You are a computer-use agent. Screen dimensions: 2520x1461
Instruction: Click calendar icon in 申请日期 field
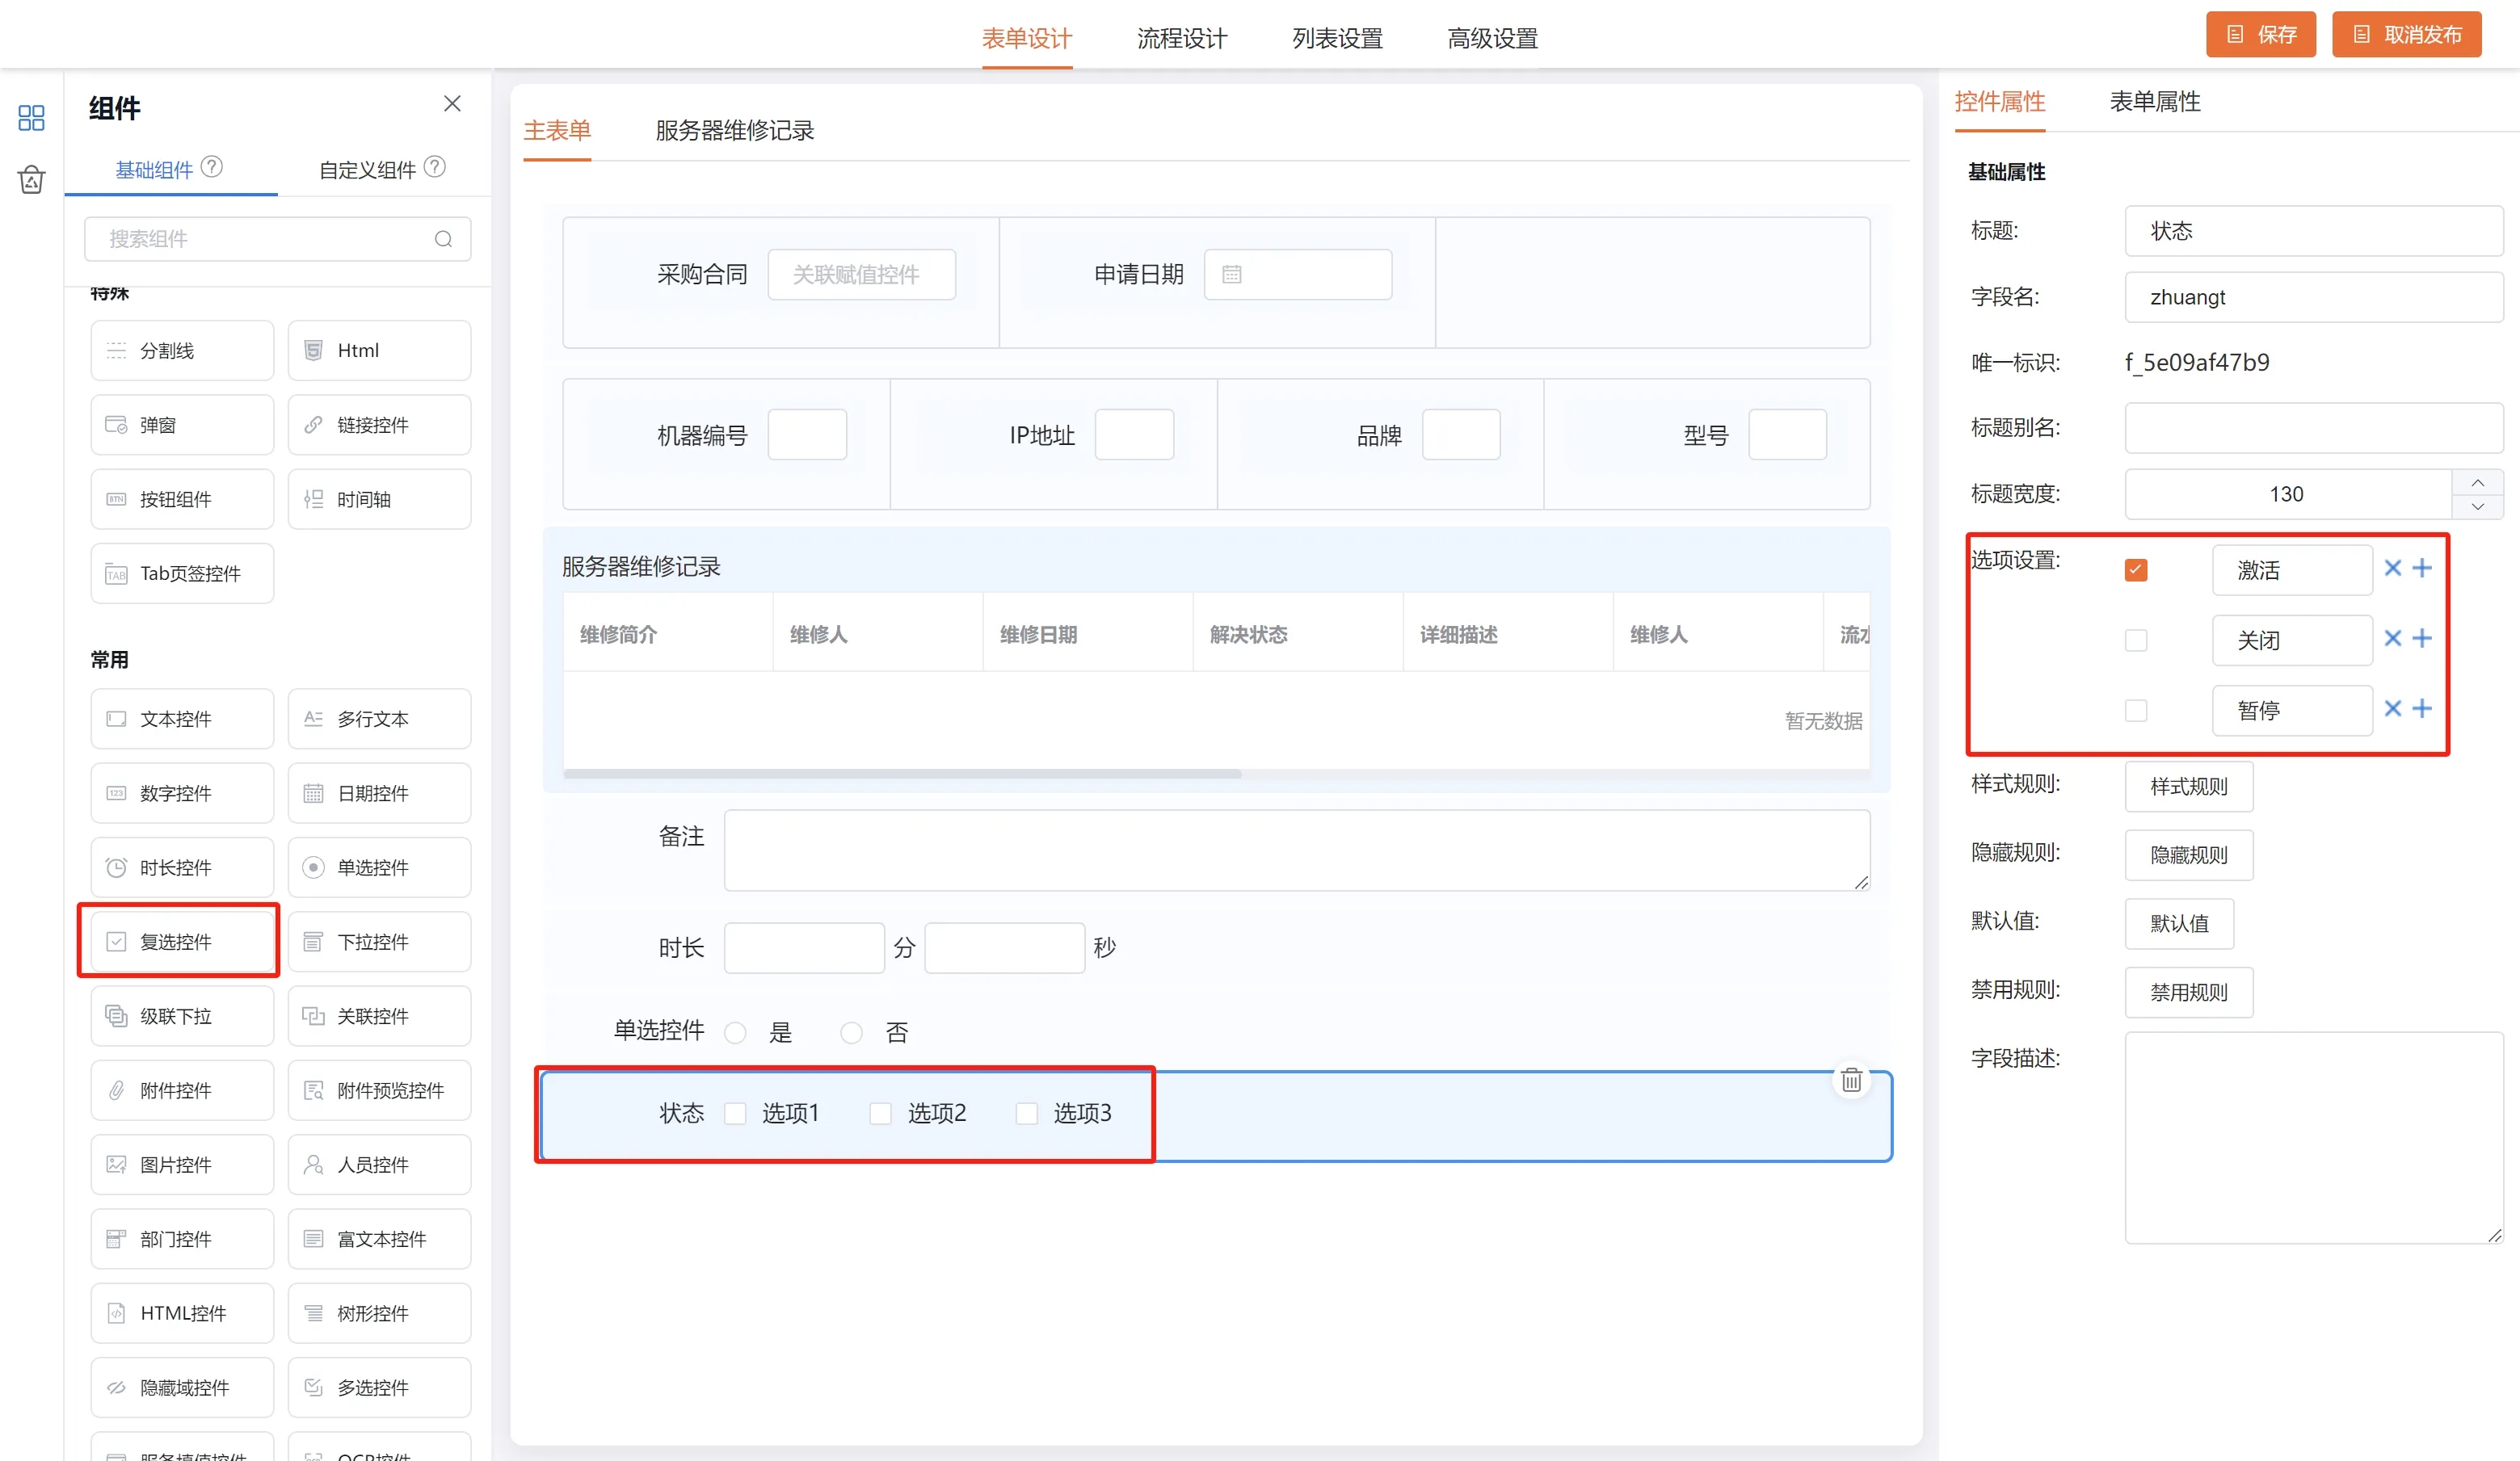pyautogui.click(x=1231, y=275)
